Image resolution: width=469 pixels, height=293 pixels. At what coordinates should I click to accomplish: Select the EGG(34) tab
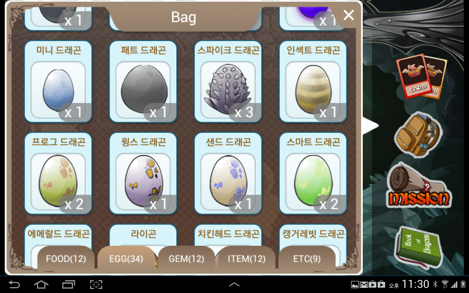pos(126,259)
